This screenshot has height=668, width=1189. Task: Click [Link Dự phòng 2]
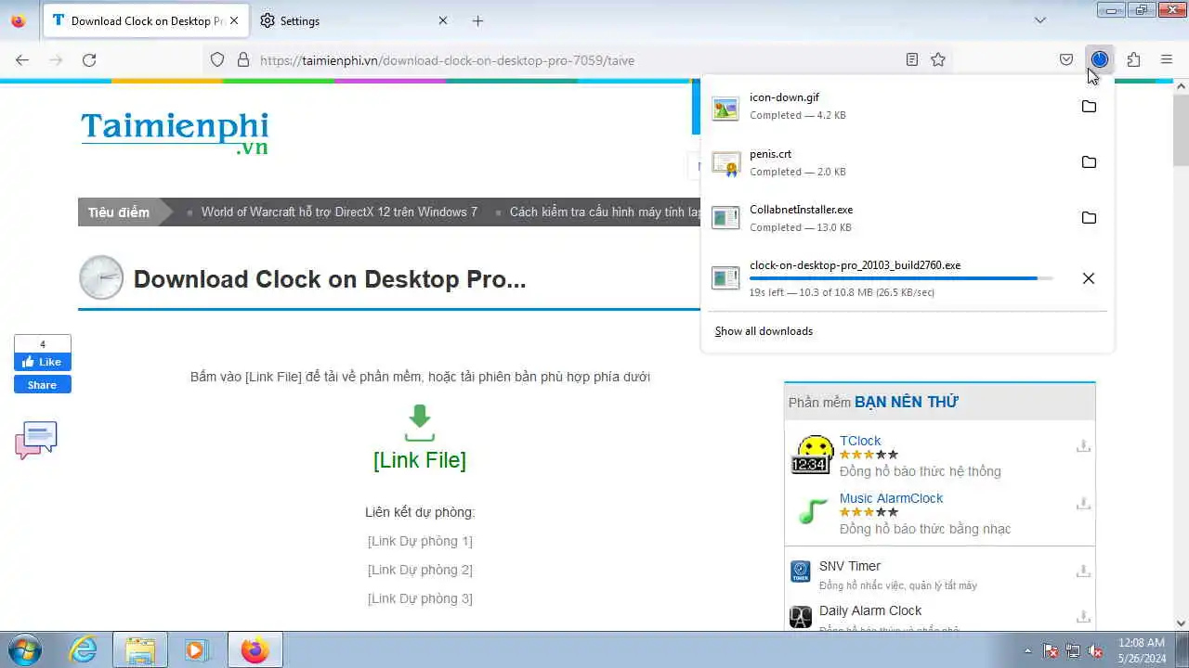pyautogui.click(x=420, y=570)
